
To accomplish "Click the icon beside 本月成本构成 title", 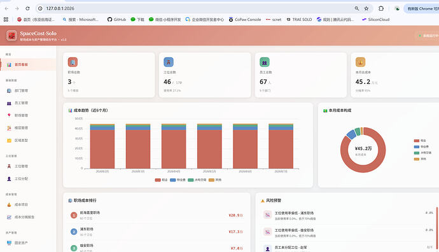I will click(x=325, y=111).
